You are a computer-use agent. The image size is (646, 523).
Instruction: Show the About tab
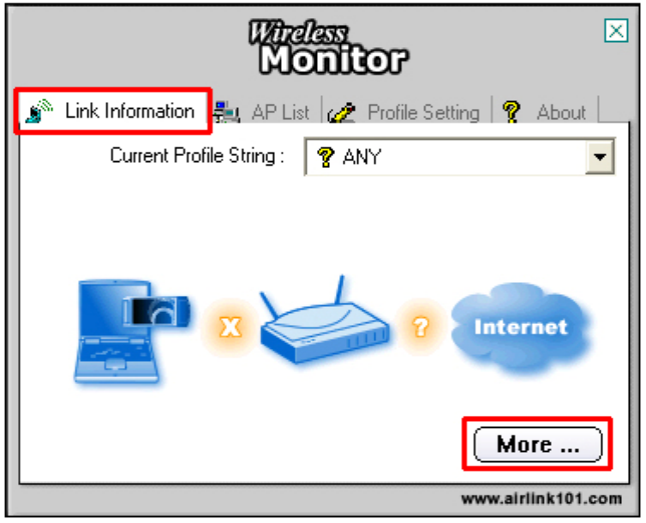coord(545,112)
